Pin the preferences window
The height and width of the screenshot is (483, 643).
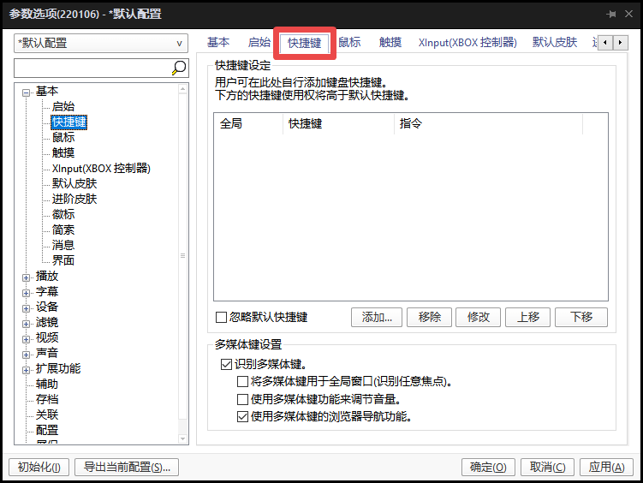click(x=611, y=14)
